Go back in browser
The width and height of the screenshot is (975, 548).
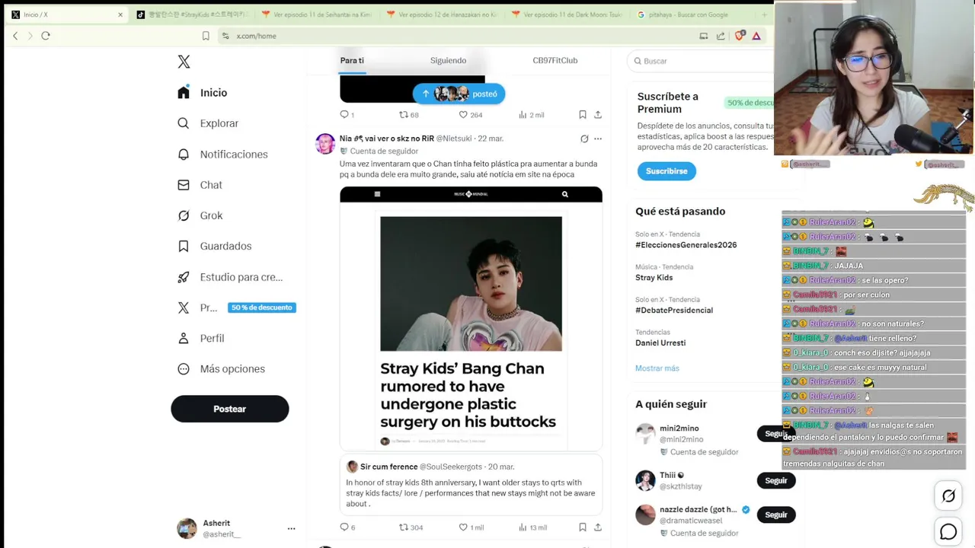coord(15,36)
